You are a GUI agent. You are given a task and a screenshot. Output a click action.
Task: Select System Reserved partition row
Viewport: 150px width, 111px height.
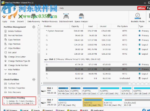tap(98, 31)
